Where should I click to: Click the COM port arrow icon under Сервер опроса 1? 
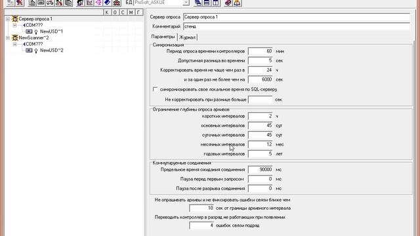24,25
